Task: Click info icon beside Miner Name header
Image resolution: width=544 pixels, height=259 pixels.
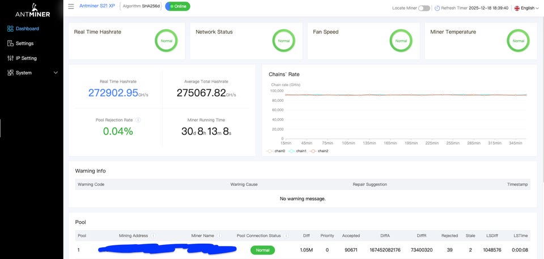Action: click(219, 235)
